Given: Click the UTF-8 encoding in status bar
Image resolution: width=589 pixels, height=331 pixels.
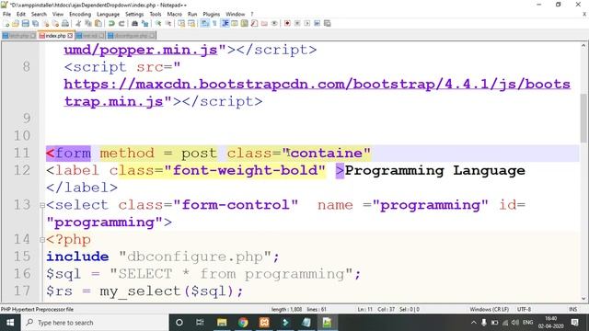Looking at the screenshot, I should tap(524, 309).
